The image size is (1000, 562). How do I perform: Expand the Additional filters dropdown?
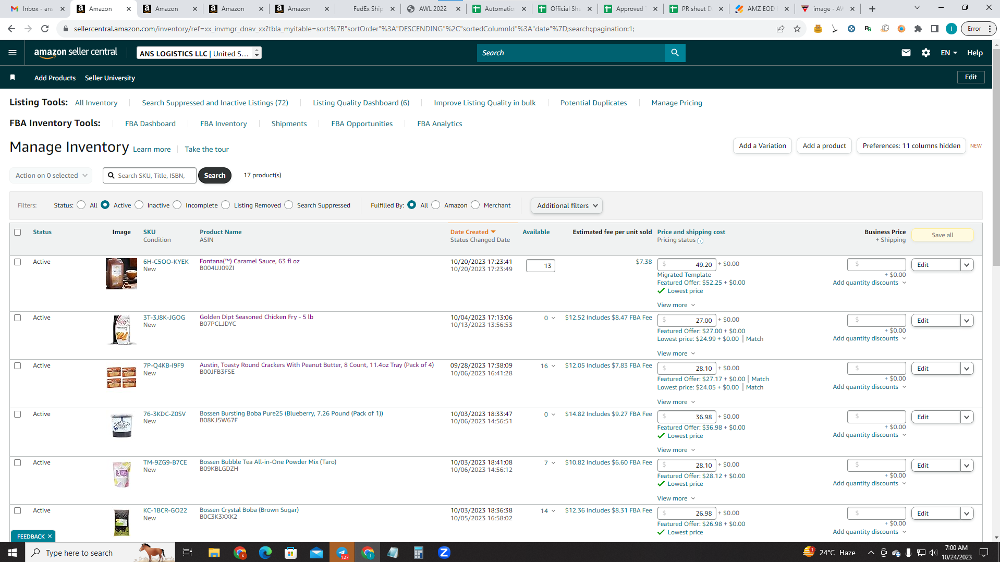tap(567, 205)
